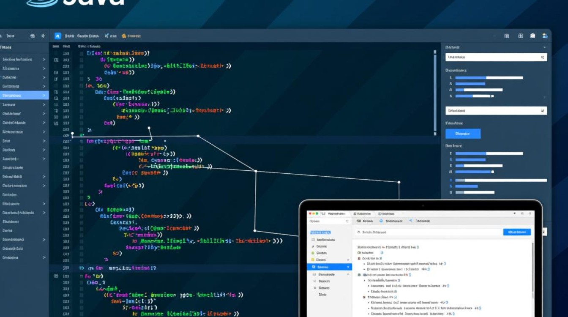Expand the topmost left sidebar item's chevron

[44, 60]
